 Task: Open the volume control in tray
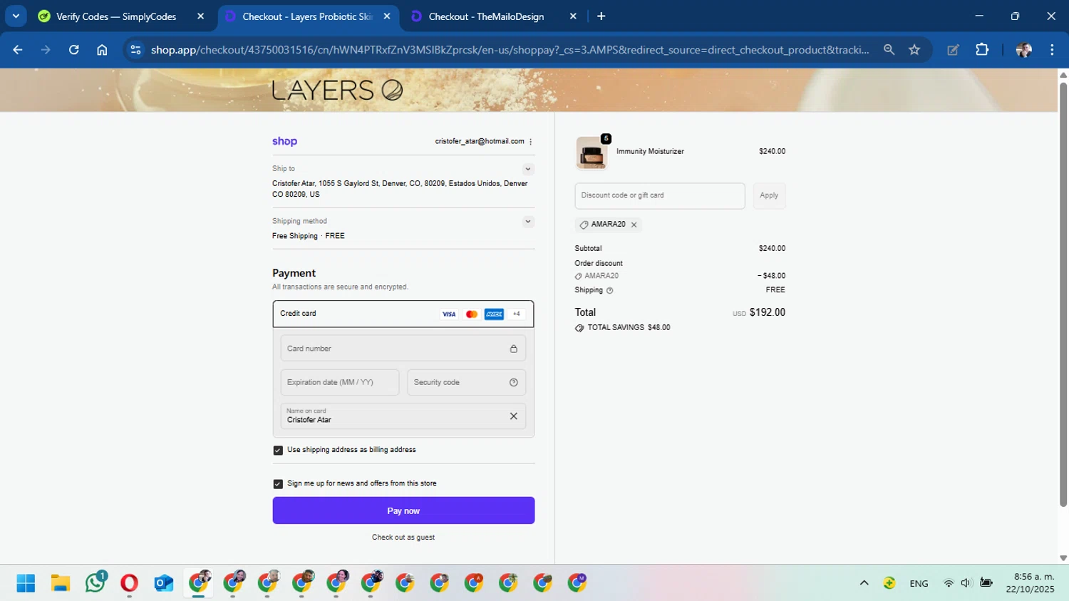coord(966,583)
